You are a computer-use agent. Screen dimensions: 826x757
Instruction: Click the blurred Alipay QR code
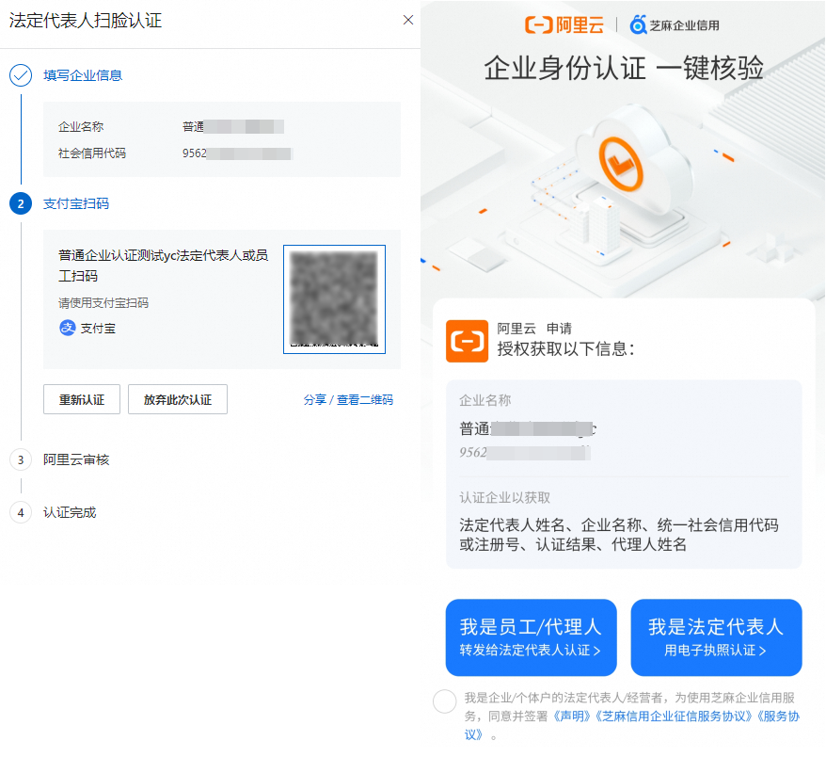coord(335,298)
